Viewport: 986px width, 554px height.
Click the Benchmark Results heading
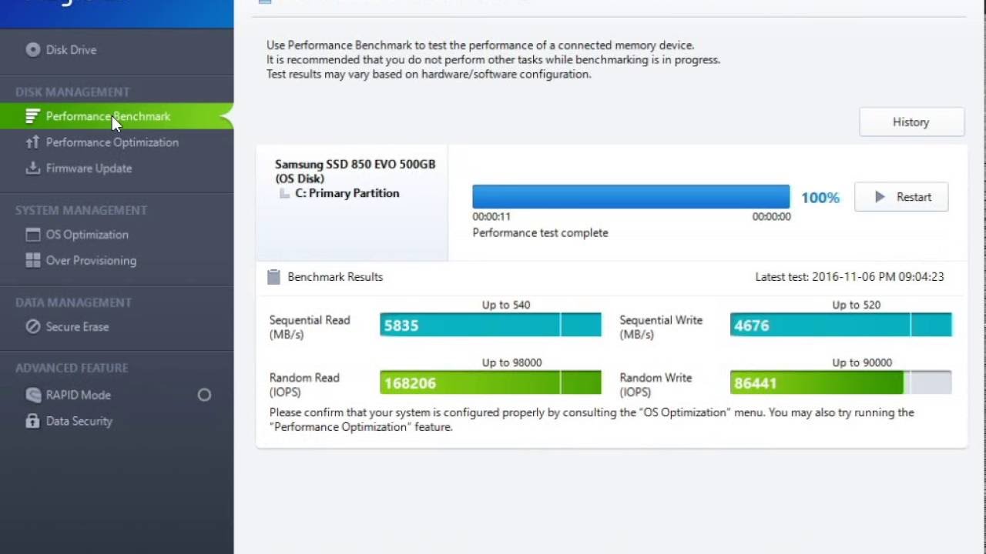335,277
